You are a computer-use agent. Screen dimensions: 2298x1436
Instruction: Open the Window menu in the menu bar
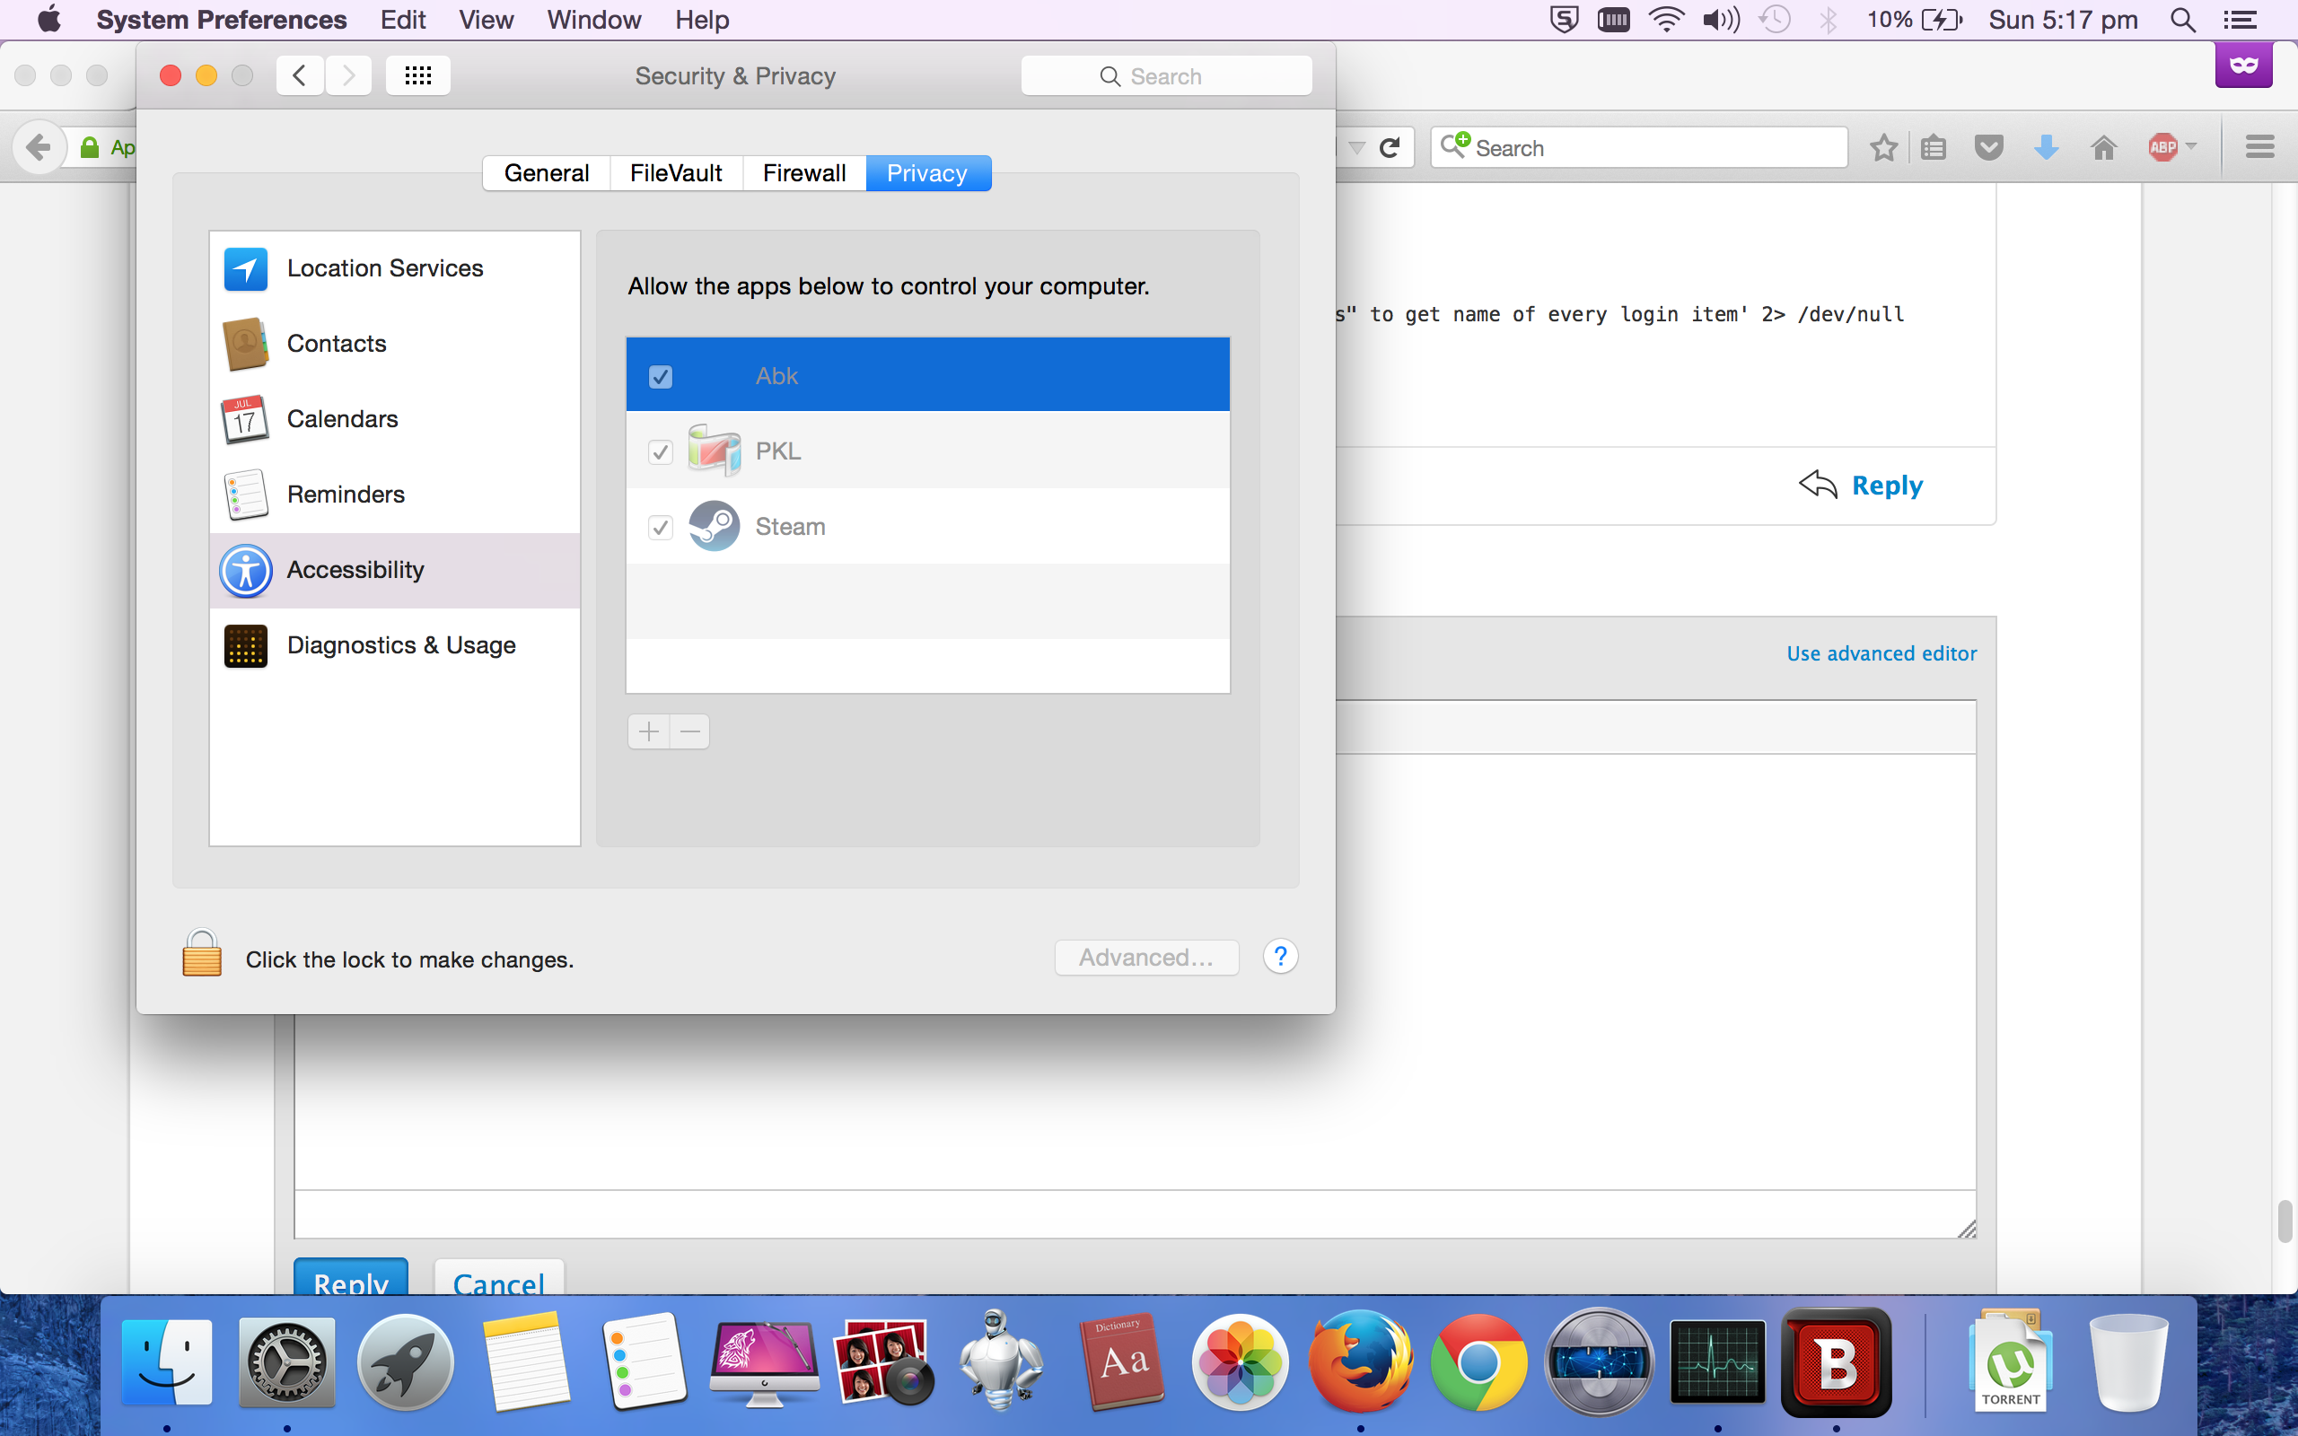pos(593,20)
